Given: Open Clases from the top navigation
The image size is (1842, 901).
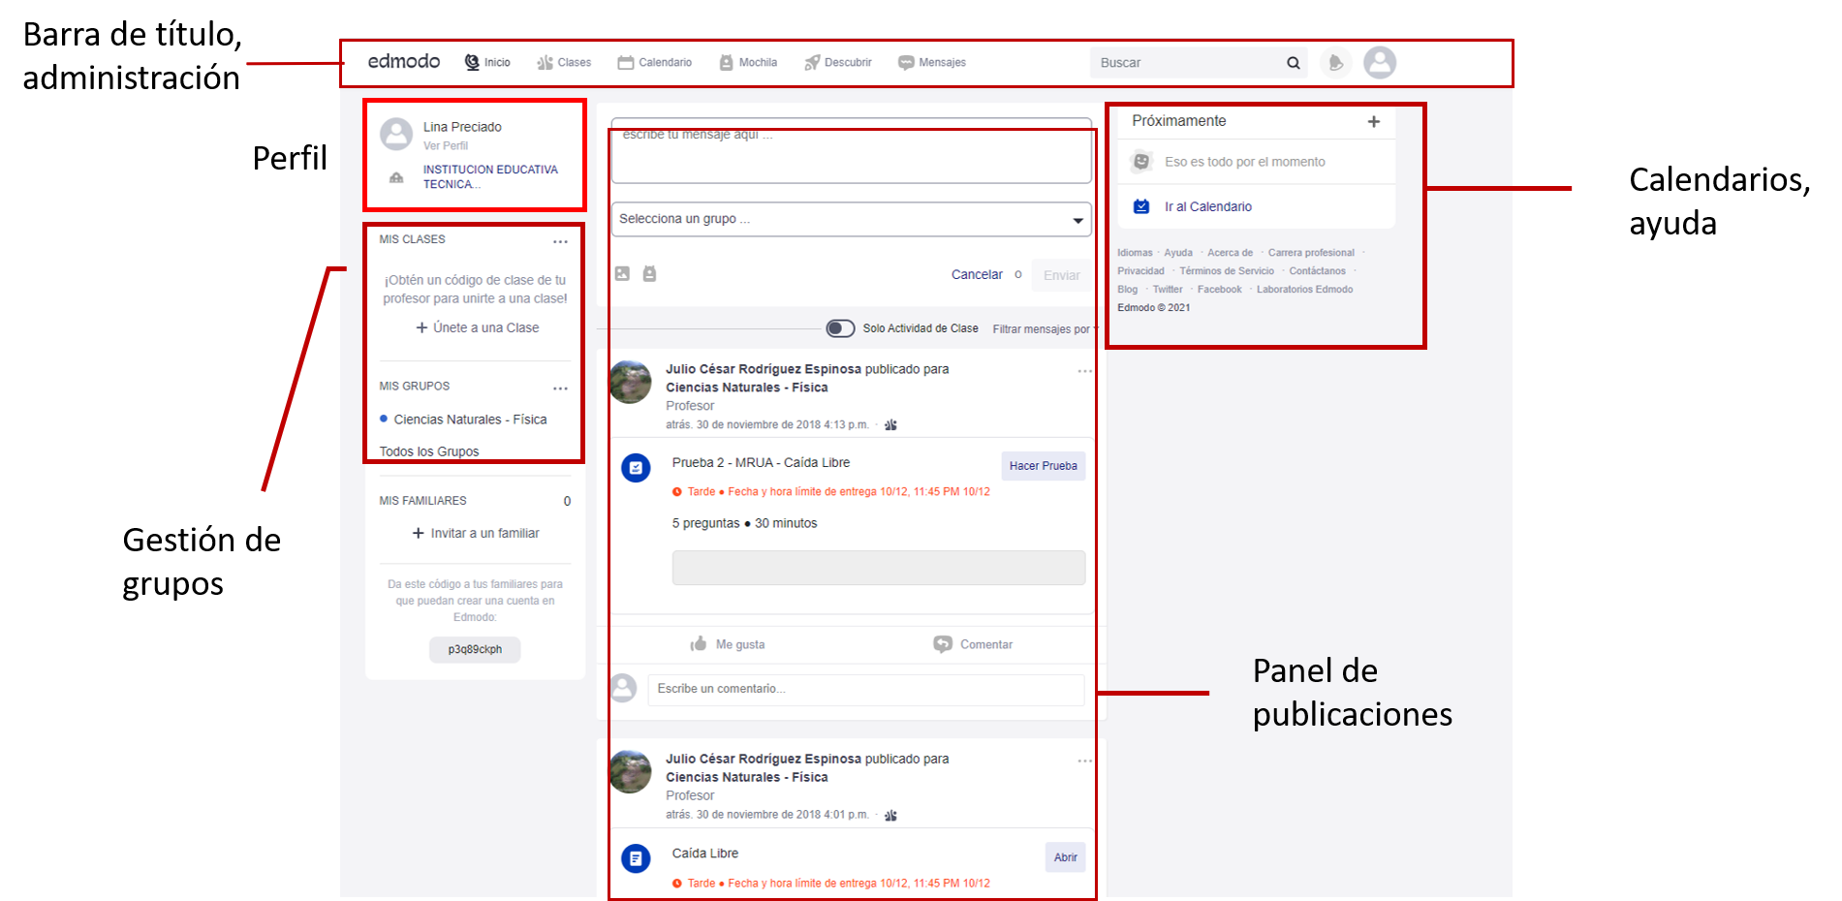Looking at the screenshot, I should 563,62.
